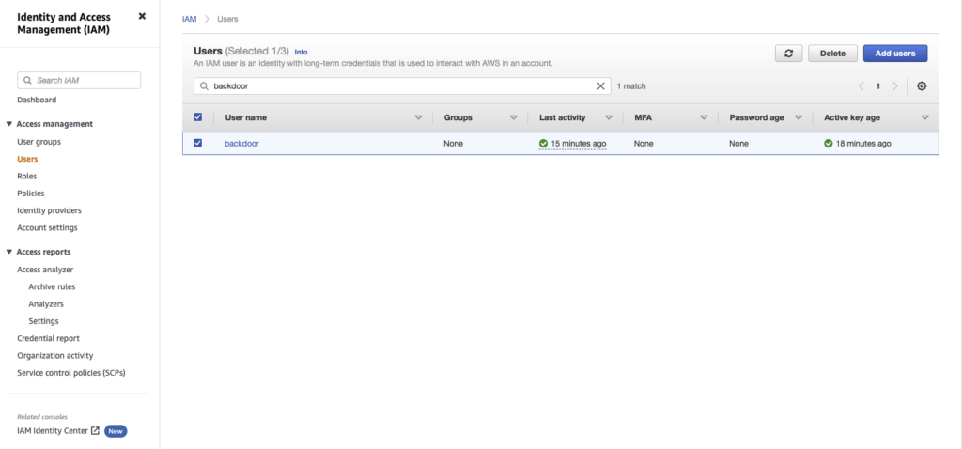Open Archive rules under Access analyzer
The width and height of the screenshot is (962, 449).
point(53,286)
